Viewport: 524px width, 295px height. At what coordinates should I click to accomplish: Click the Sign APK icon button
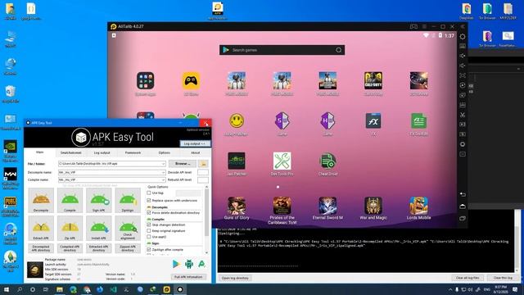98,200
